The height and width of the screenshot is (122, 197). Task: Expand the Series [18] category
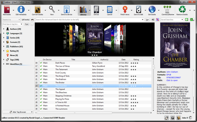(3, 38)
